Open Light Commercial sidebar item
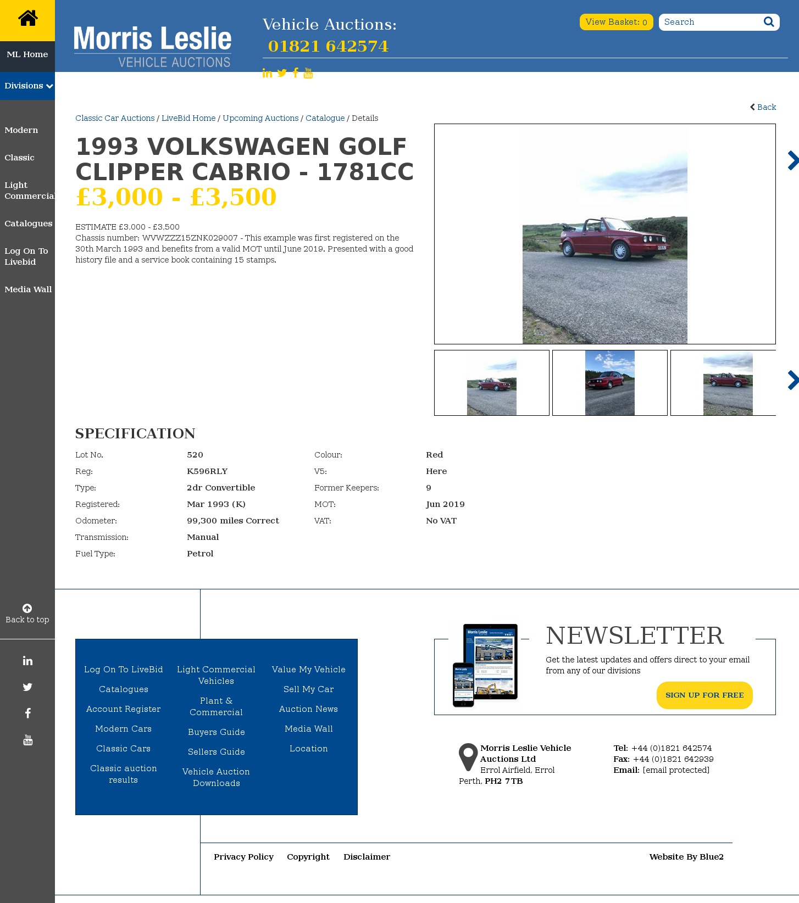This screenshot has width=799, height=903. click(29, 191)
